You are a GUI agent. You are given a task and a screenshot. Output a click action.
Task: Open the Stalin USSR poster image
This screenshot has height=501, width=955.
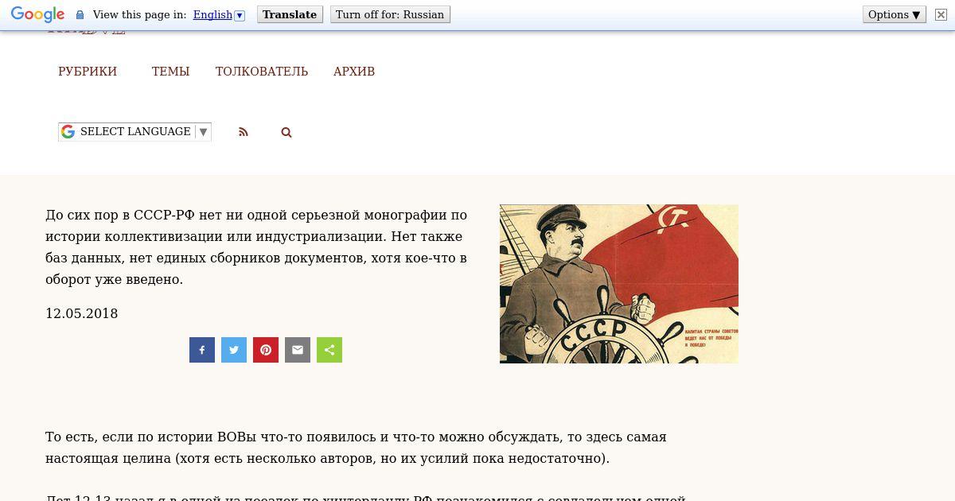click(619, 284)
